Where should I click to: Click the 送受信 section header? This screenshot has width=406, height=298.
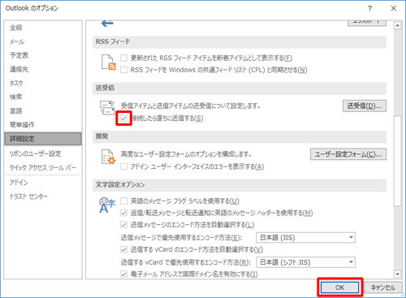pyautogui.click(x=240, y=88)
